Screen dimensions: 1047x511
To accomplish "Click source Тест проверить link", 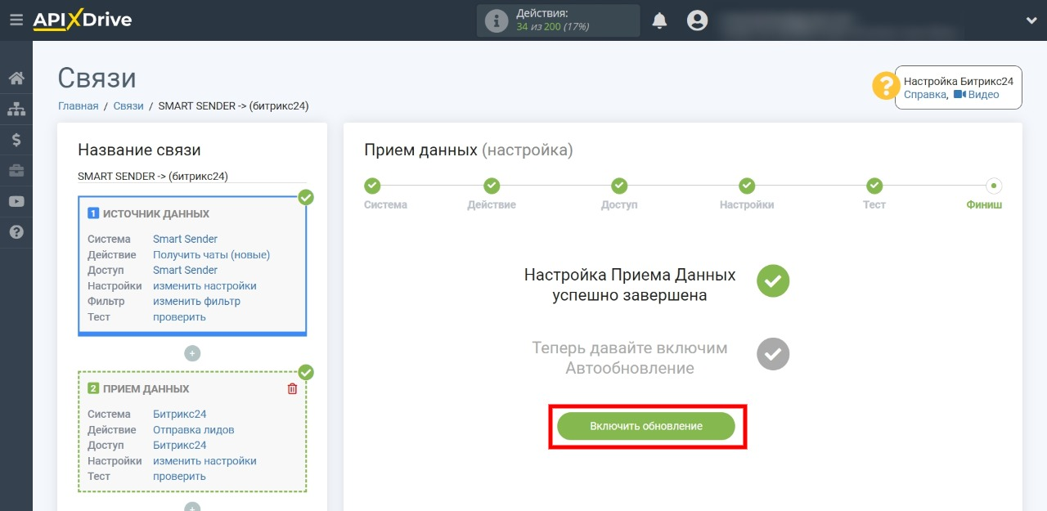I will click(179, 317).
